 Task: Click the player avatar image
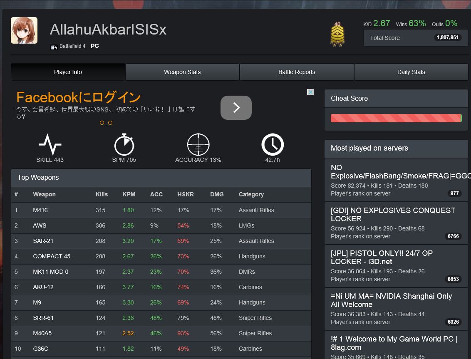(x=24, y=30)
